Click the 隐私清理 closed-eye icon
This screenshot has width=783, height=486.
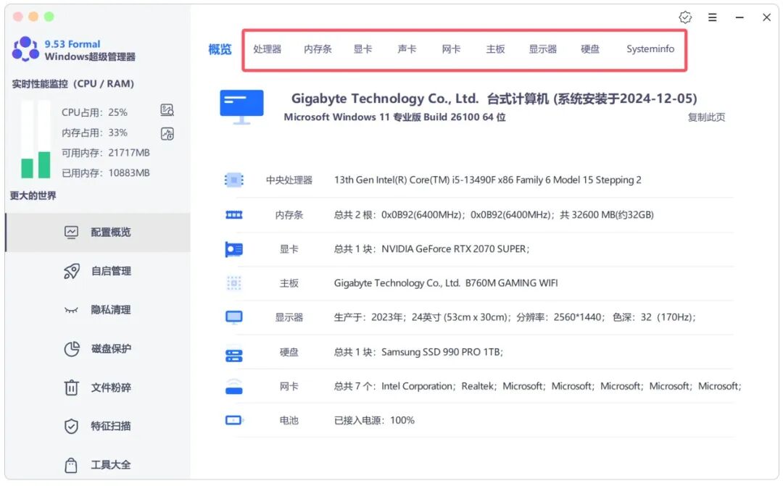[71, 311]
